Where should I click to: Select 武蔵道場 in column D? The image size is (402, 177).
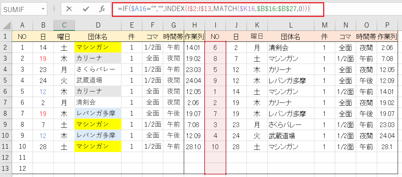coord(98,80)
